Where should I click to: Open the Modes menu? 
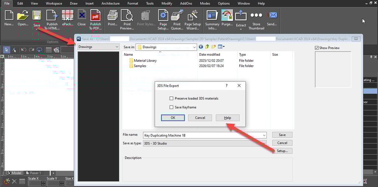205,3
